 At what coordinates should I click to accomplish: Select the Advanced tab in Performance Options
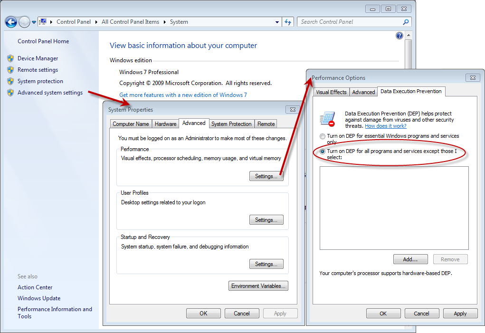pos(363,92)
